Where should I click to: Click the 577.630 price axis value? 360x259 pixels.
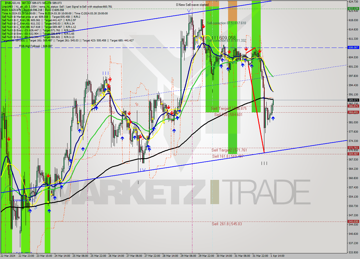(353, 132)
